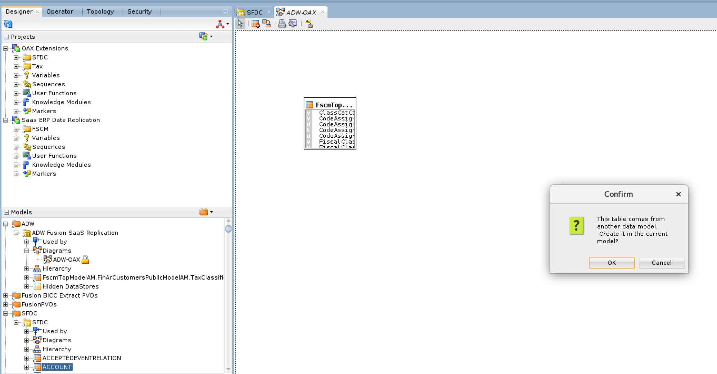This screenshot has height=374, width=717.
Task: Click the refresh icon in Designer panel
Action: pyautogui.click(x=8, y=24)
